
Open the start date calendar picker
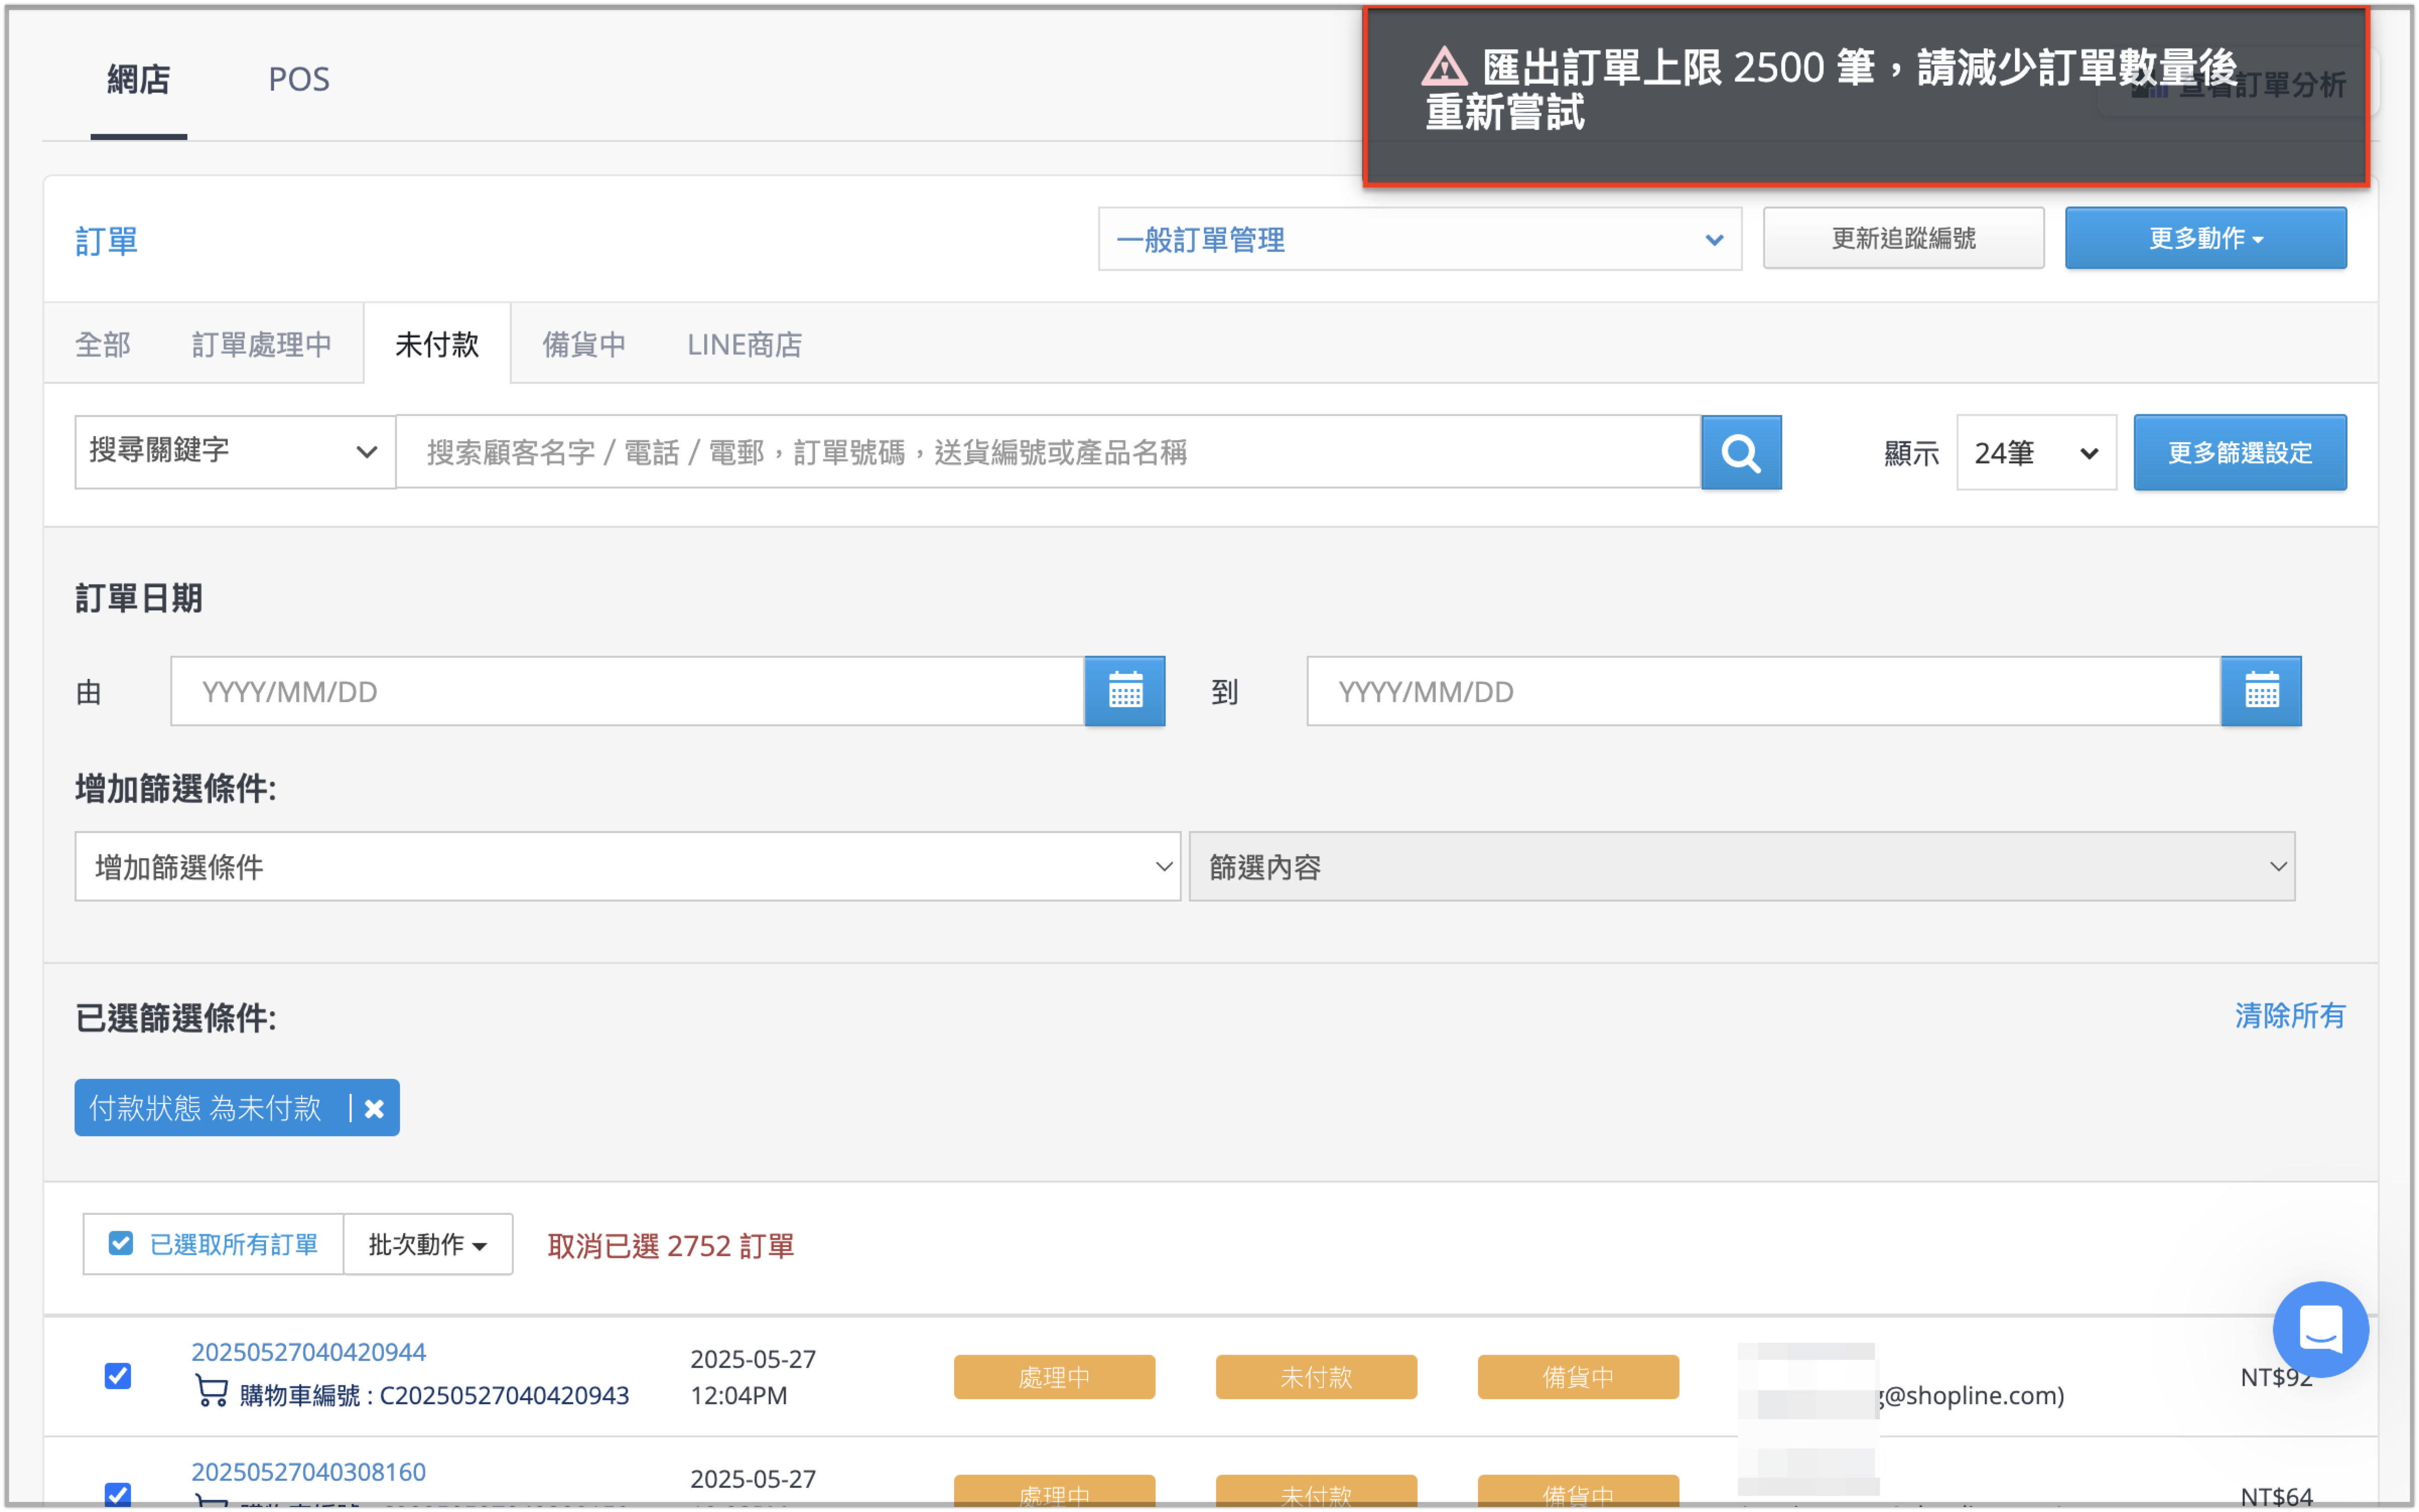pos(1124,691)
